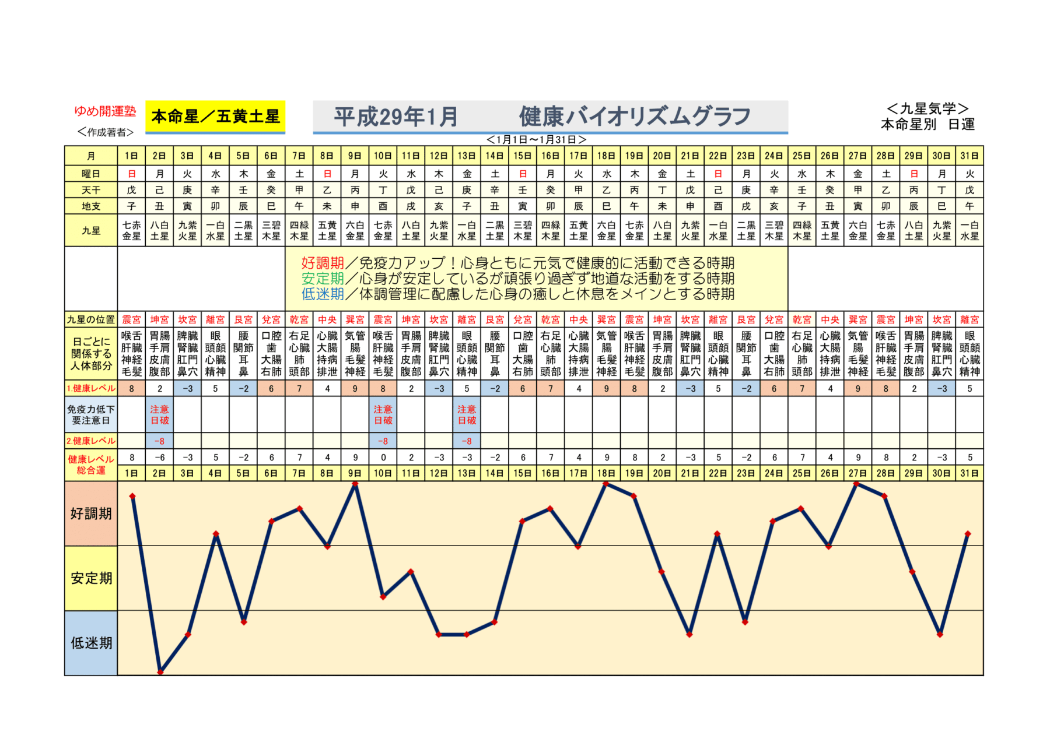Select the 天干 row header

[x=91, y=190]
